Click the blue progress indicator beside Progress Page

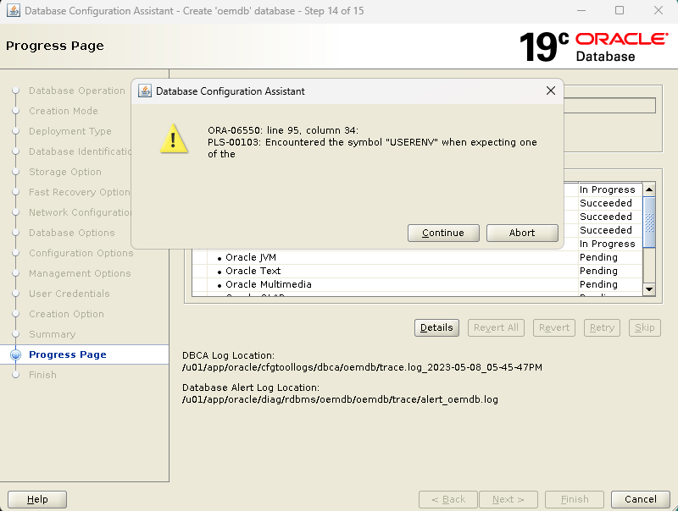tap(17, 354)
